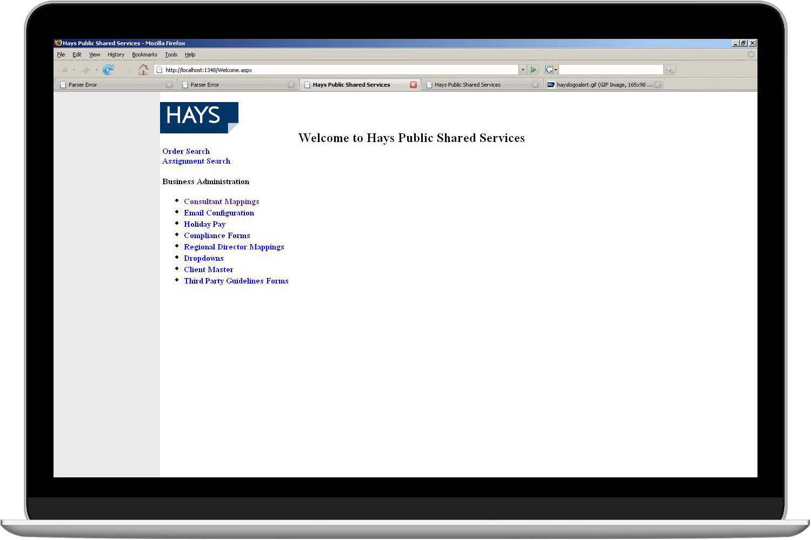
Task: Click the HAYS logo image
Action: point(199,117)
